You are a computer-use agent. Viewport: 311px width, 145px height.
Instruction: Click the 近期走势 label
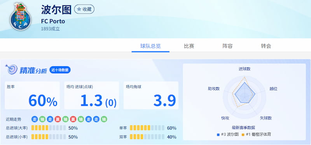(14, 119)
